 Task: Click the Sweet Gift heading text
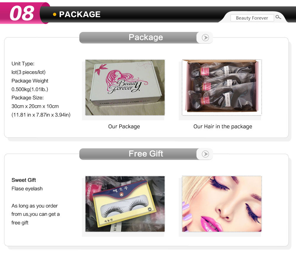tap(24, 180)
